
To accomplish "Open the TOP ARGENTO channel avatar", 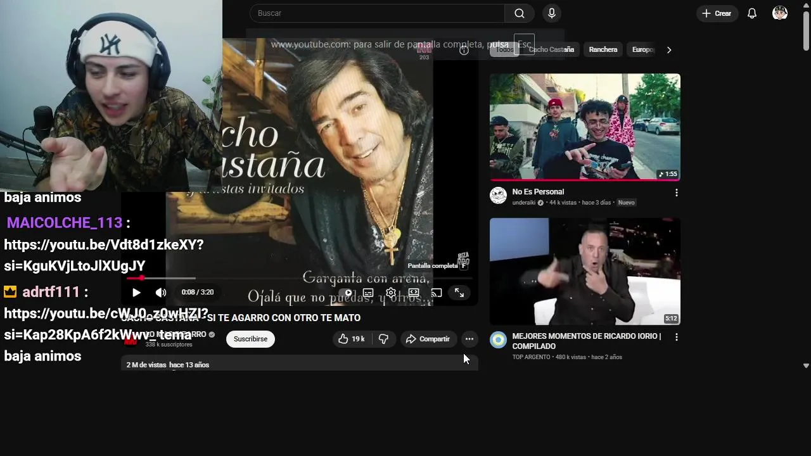I will [x=499, y=340].
